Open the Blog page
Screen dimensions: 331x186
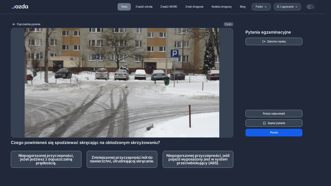click(x=243, y=7)
